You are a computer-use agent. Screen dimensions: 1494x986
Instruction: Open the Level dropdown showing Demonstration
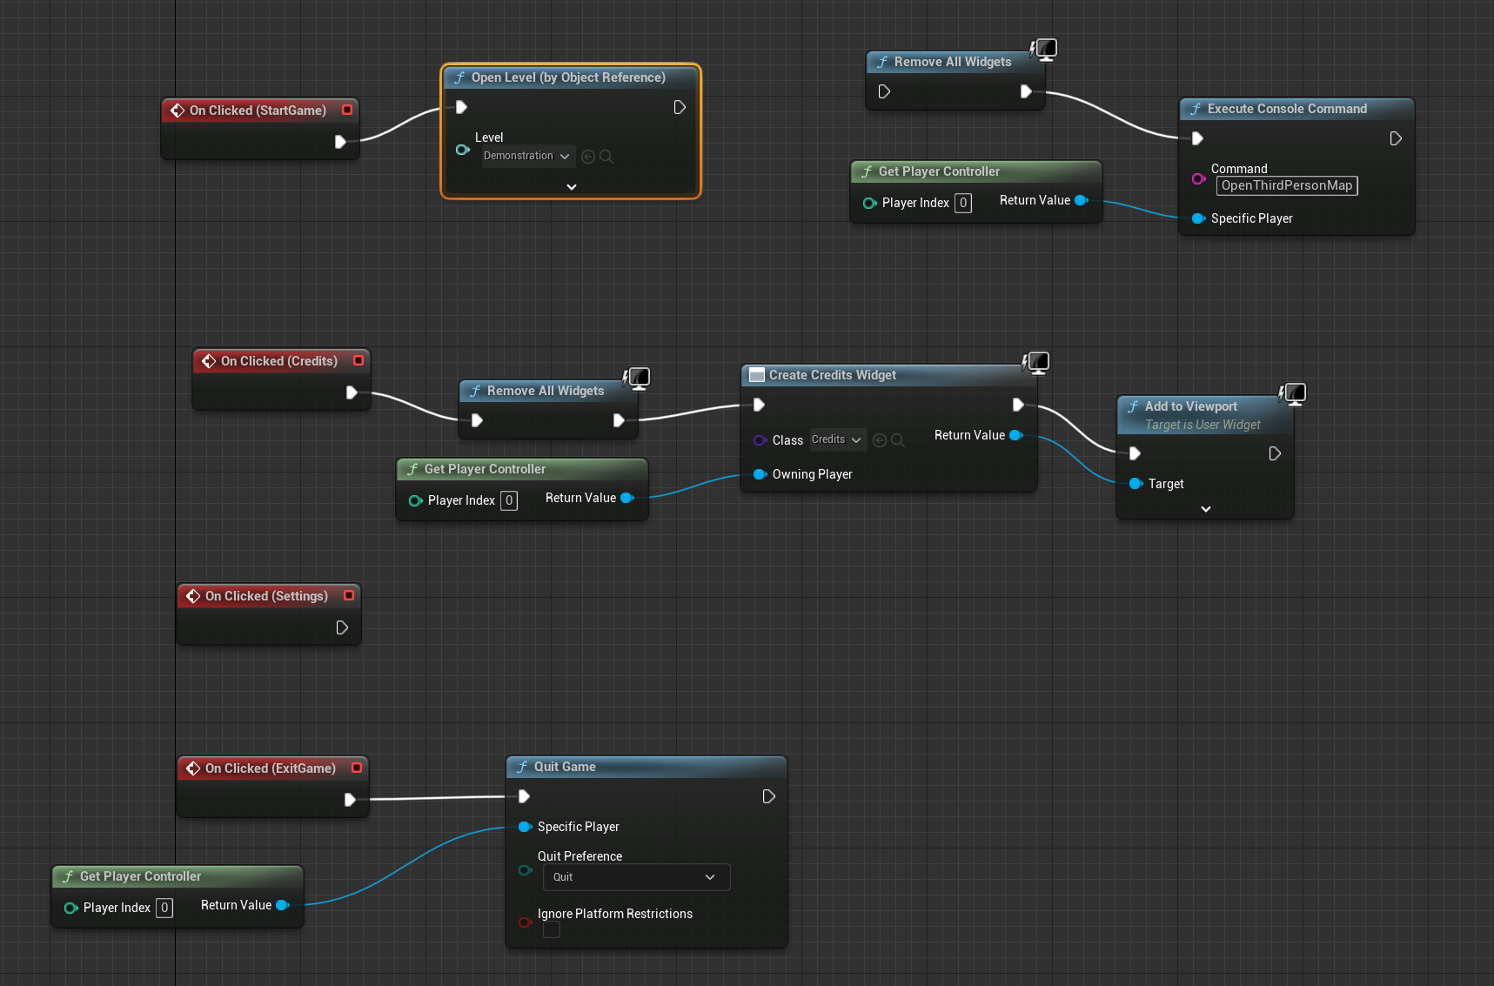(527, 157)
